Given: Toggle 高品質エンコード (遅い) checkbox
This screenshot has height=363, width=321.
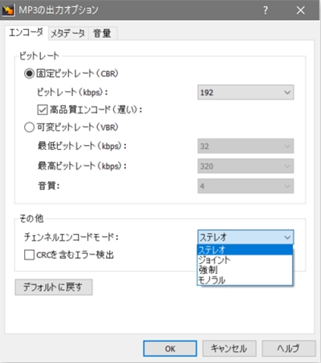Looking at the screenshot, I should [x=43, y=110].
